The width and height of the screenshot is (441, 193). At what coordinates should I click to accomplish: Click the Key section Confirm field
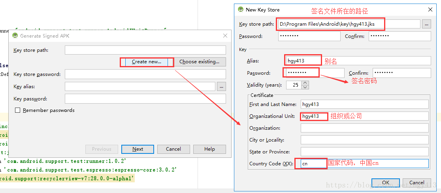coord(402,73)
